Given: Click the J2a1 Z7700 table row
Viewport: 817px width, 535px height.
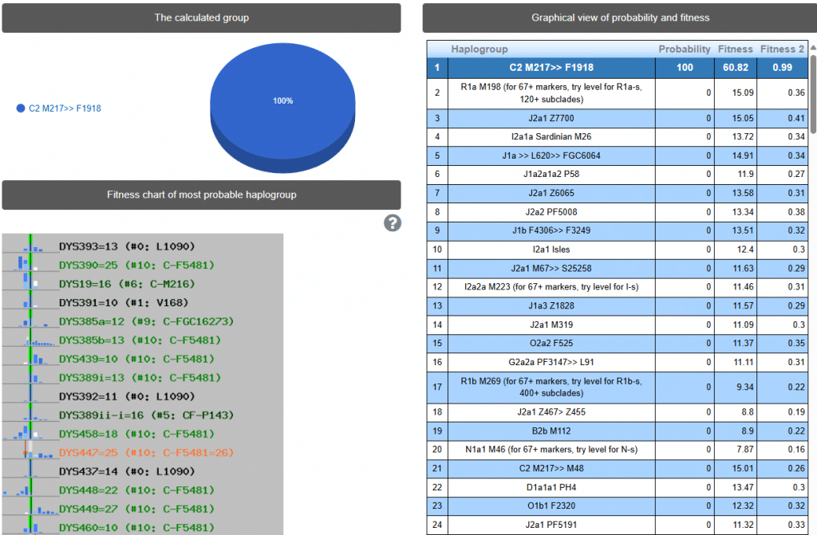Looking at the screenshot, I should [551, 119].
